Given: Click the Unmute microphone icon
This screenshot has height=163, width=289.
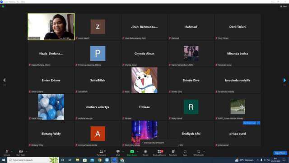Looking at the screenshot, I should click(x=7, y=152).
